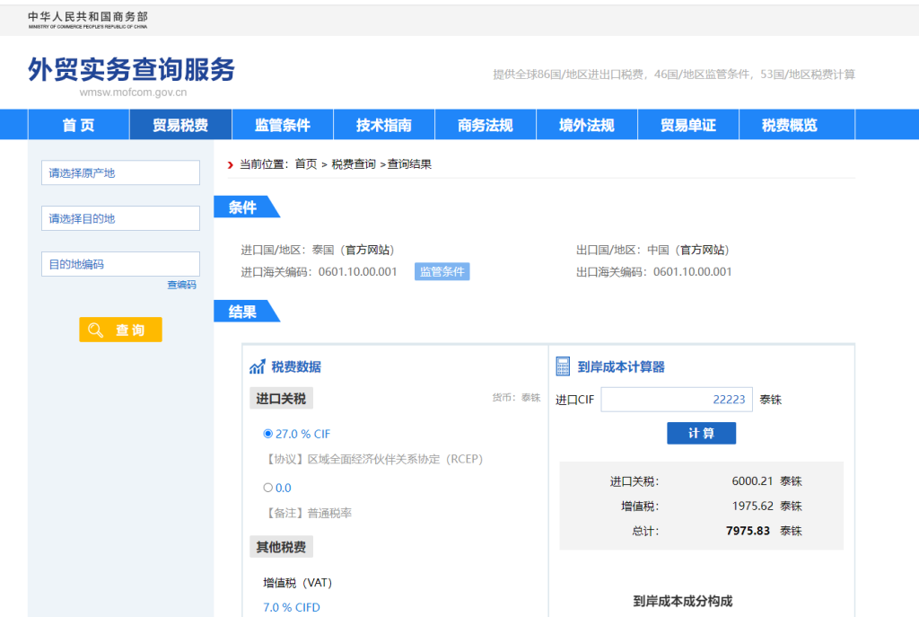Click the 货币：泰铢 currency label
Screen dimensions: 919x617
pos(516,398)
